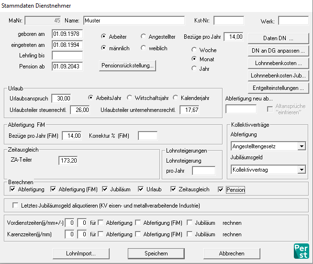Uncheck the Jubiläum checkbox under Berechnen
This screenshot has width=313, height=264.
click(x=105, y=189)
